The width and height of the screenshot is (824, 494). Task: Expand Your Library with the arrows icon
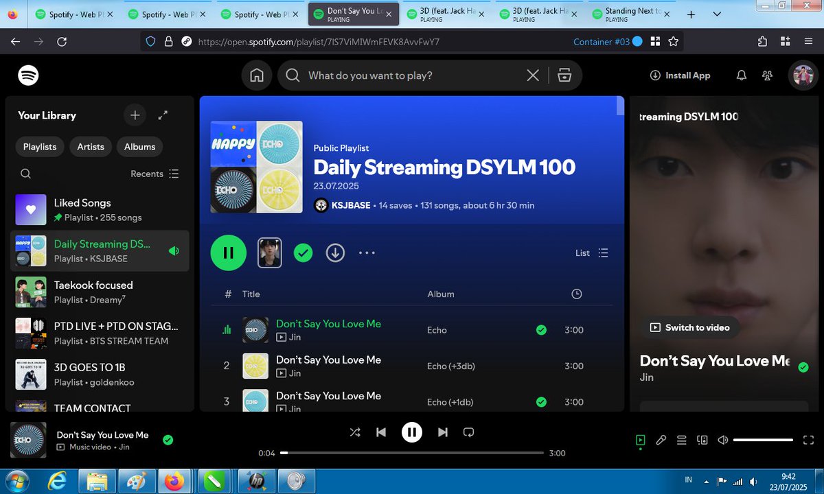coord(163,115)
